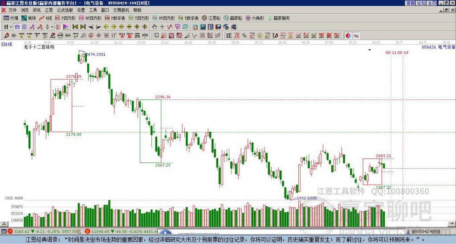Open the 资讯 menu
456x244 pixels.
37,10
